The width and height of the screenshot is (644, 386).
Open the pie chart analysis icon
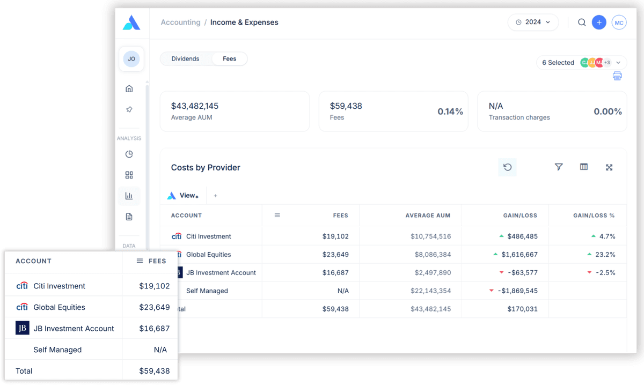(x=129, y=154)
